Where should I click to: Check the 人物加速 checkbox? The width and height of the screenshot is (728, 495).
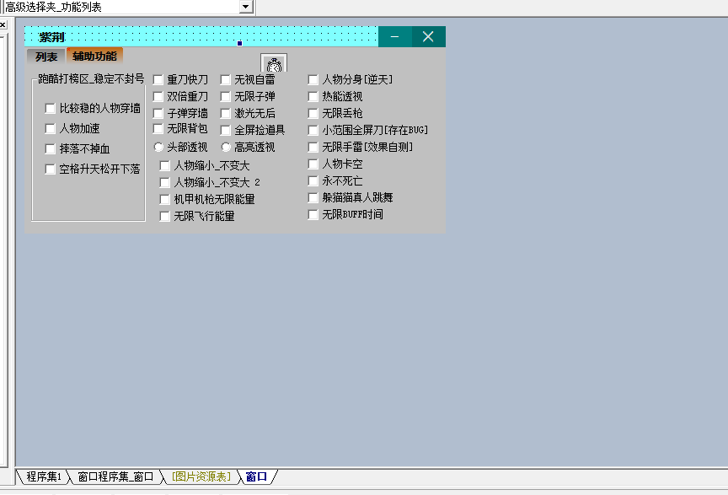pos(51,129)
